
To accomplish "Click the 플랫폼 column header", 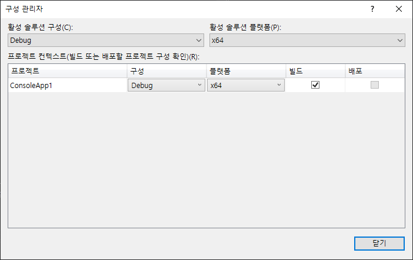I will (247, 71).
